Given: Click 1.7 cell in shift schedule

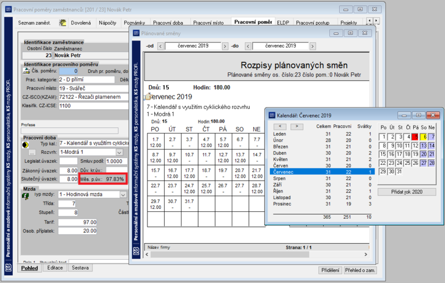Looking at the screenshot, I should point(155,142).
